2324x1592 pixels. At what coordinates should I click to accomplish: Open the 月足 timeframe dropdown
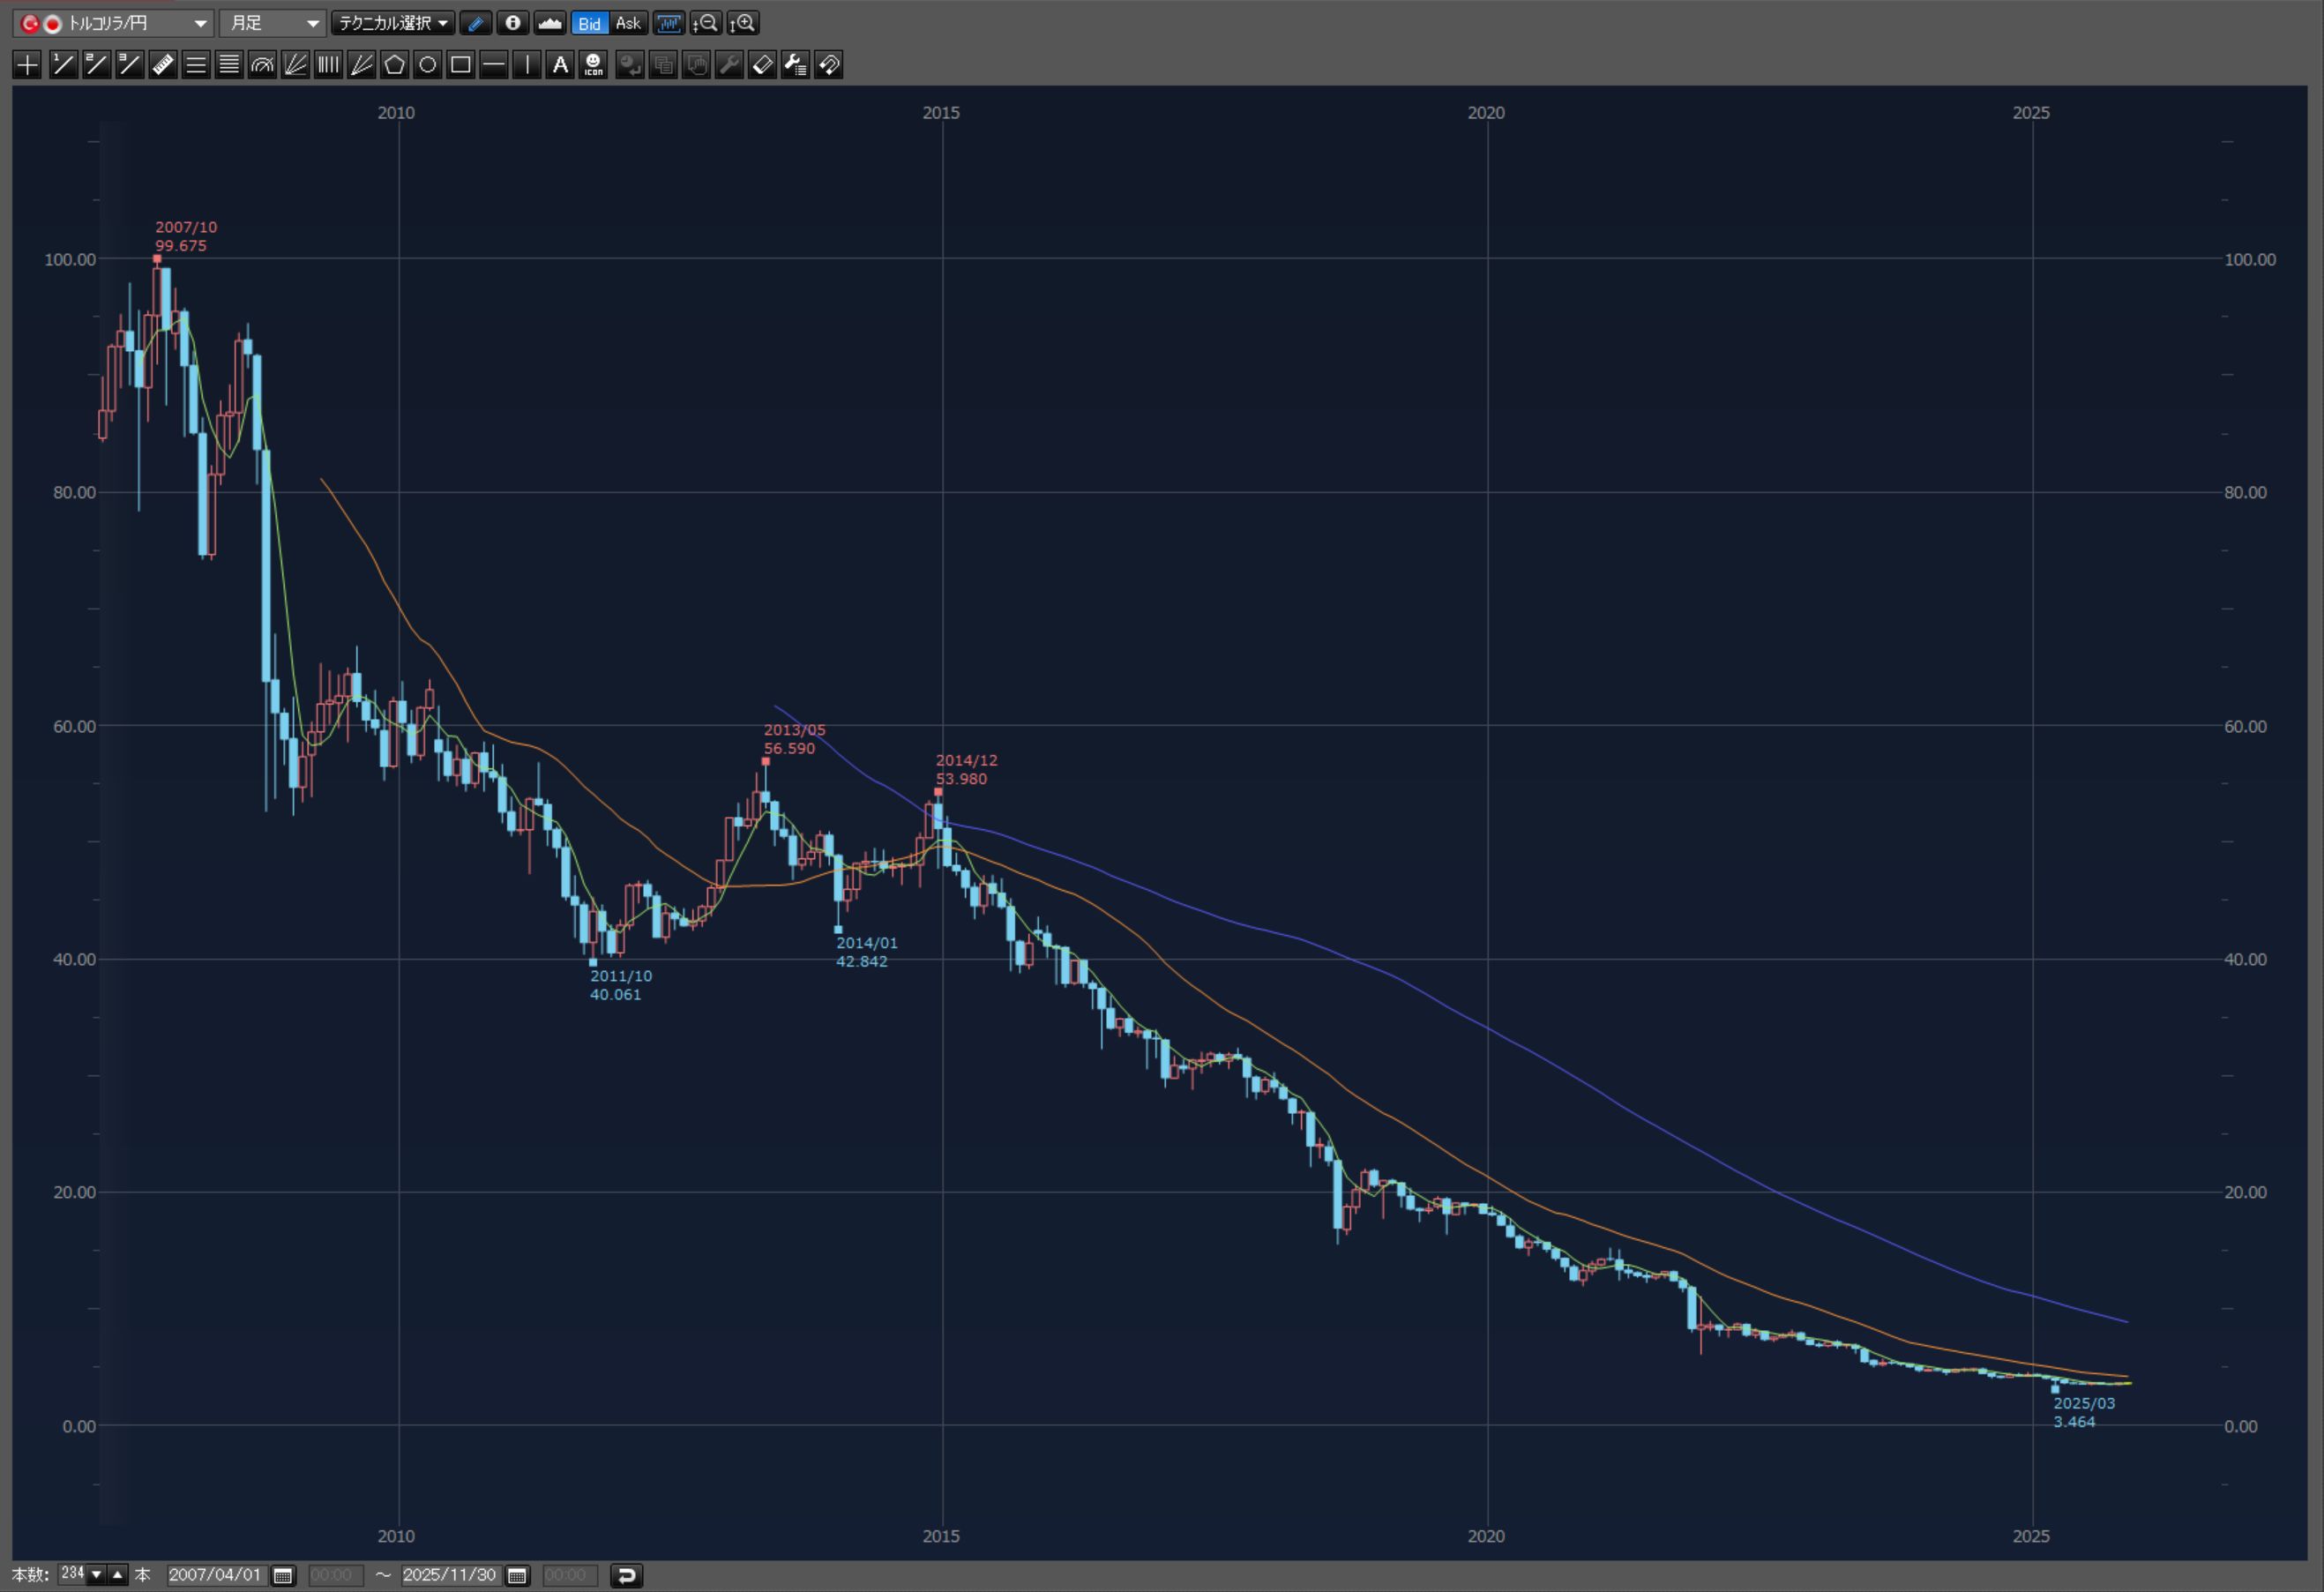[x=272, y=23]
